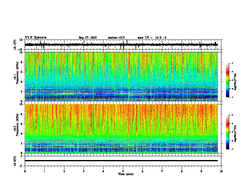Click the "-7" label on ch.1 color scale
Image resolution: width=249 pixels, height=192 pixels.
[232, 98]
